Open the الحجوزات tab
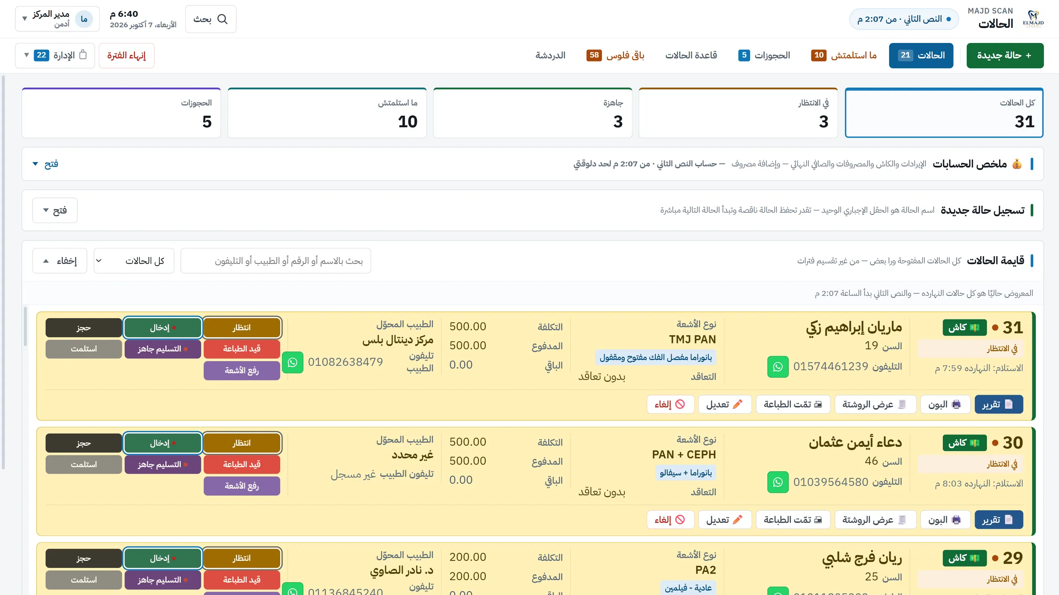This screenshot has height=595, width=1059. point(764,55)
